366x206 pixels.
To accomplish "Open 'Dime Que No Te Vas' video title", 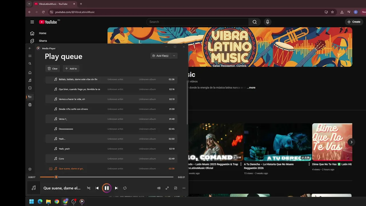I will point(332,164).
